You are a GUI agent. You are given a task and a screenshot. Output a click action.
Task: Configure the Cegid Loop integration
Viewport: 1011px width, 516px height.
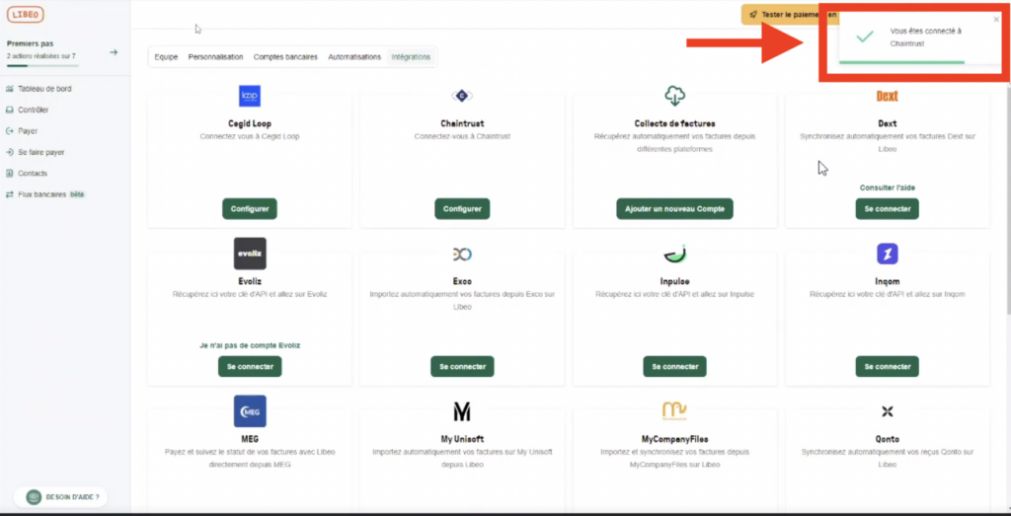pos(250,209)
